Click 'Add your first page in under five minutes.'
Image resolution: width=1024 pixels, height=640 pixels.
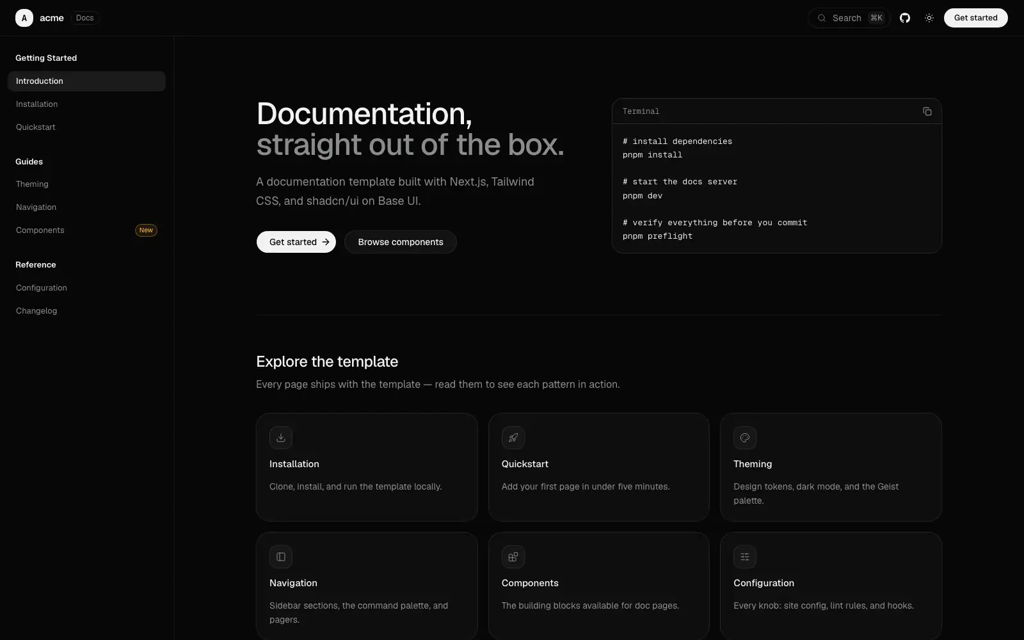pyautogui.click(x=586, y=486)
